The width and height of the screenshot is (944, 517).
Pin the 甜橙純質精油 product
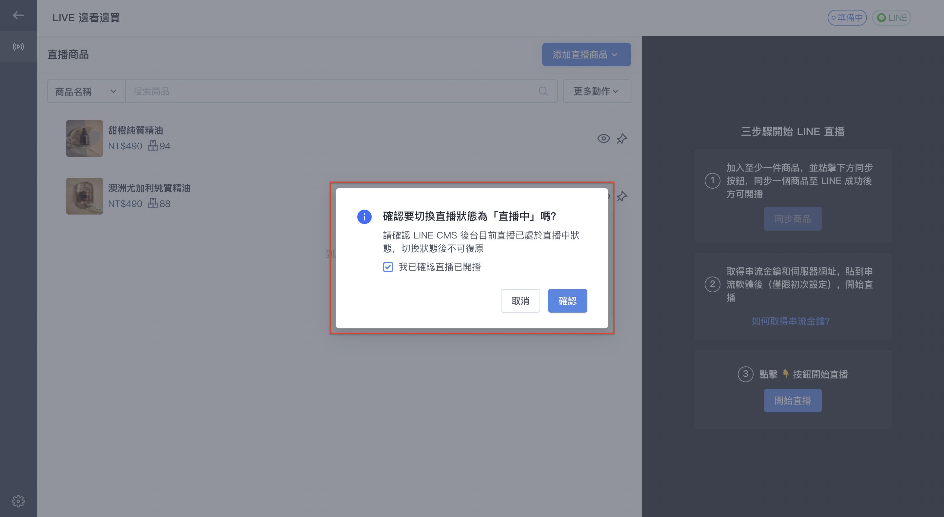622,139
